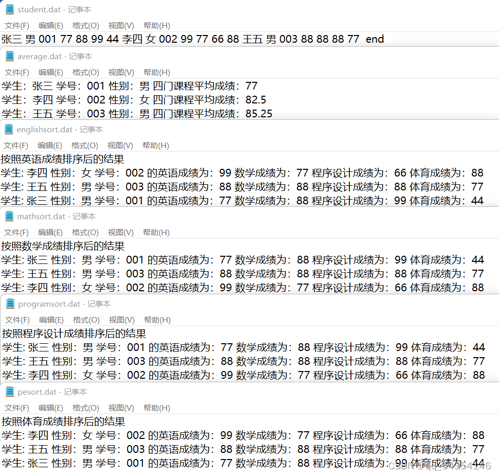Open 编辑(E) menu in student.dat window
The image size is (499, 476).
click(x=50, y=25)
